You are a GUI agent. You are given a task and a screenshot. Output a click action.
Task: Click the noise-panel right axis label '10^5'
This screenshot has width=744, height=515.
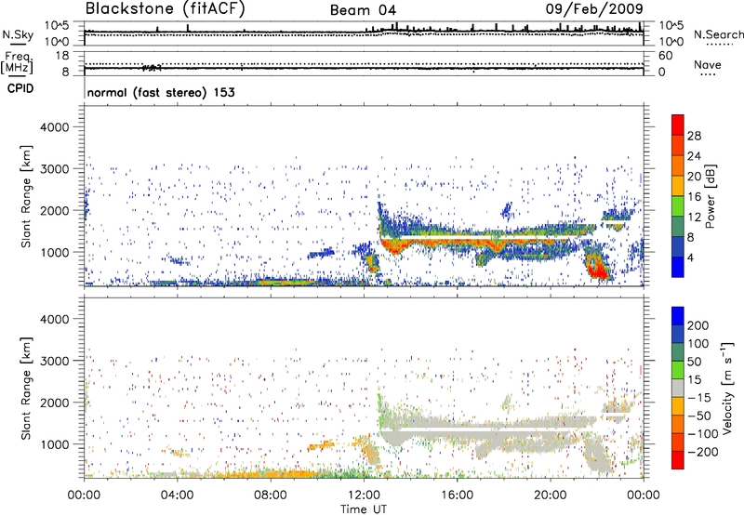pyautogui.click(x=671, y=25)
